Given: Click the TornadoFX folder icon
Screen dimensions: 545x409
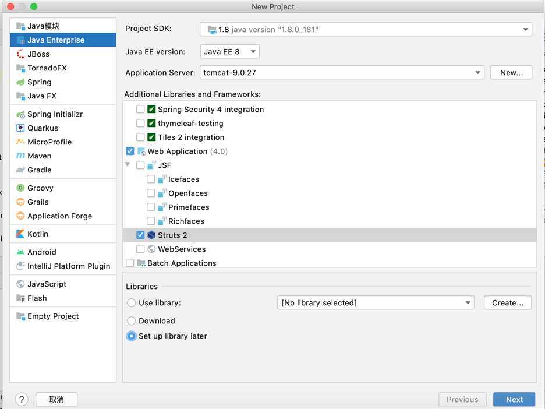Looking at the screenshot, I should click(20, 68).
